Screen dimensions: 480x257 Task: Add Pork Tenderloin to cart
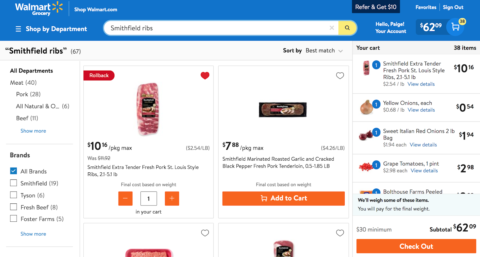click(283, 198)
